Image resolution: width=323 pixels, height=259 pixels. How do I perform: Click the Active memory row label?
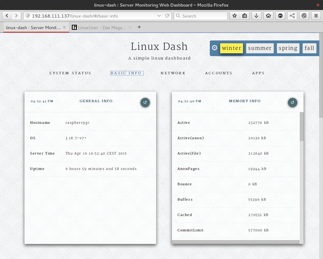click(184, 123)
